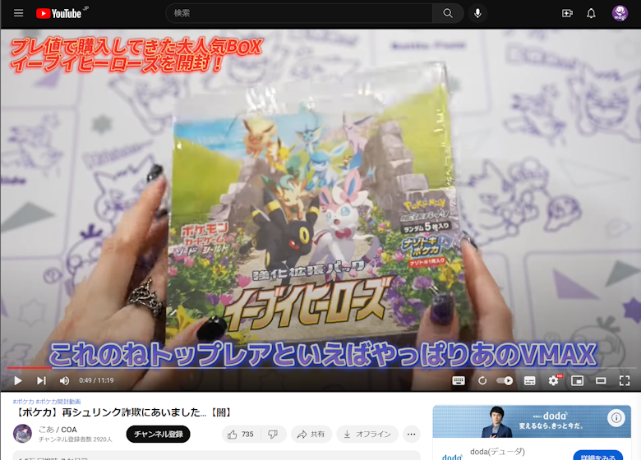Download the video with オフライン button
Screen dimensions: 641x460
click(367, 434)
